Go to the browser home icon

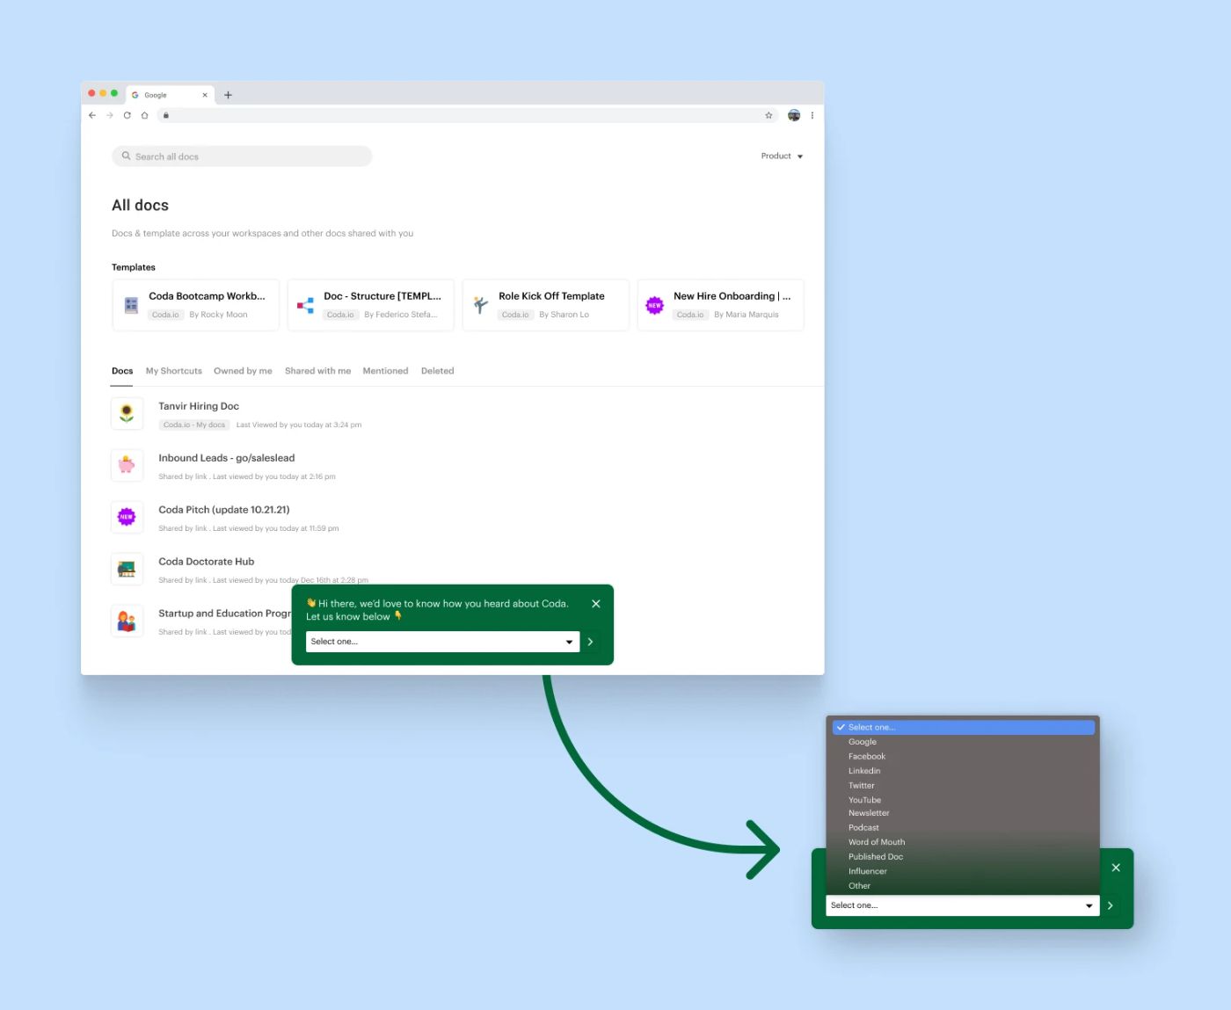[145, 115]
